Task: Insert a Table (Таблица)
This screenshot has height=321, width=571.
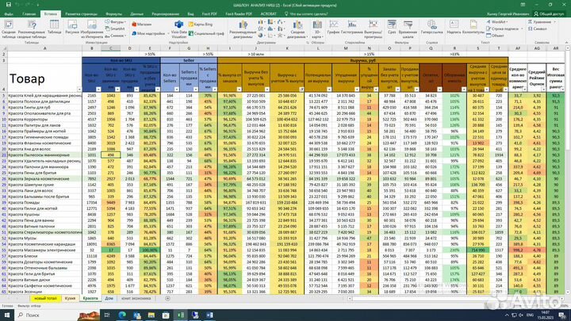Action: 52,29
